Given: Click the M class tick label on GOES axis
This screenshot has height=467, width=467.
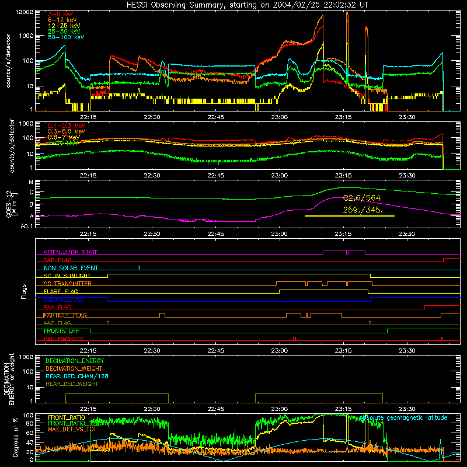Looking at the screenshot, I should click(31, 182).
